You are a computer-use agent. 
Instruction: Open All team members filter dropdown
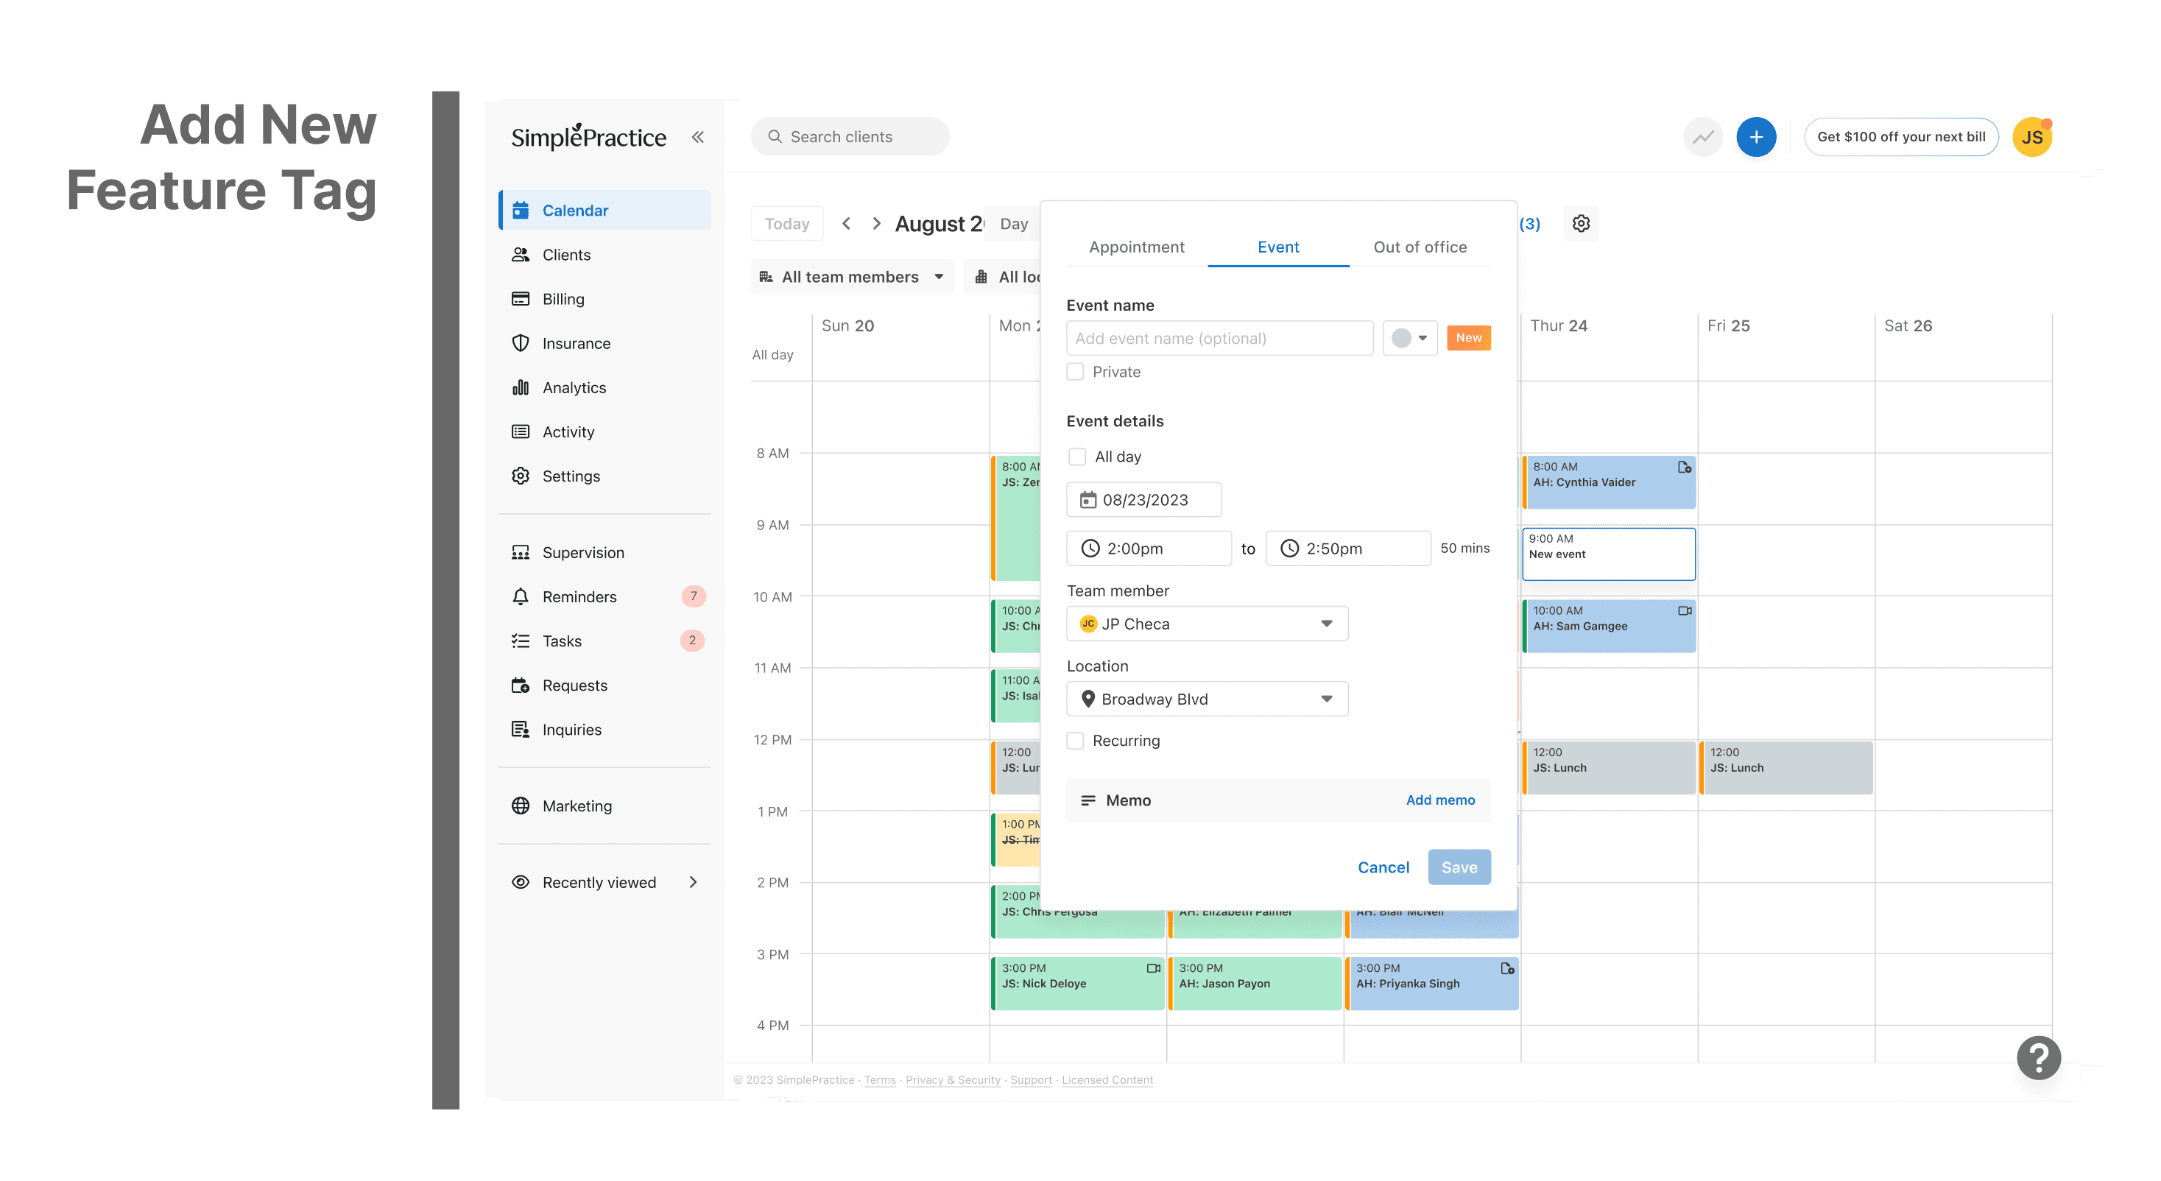[x=851, y=277]
